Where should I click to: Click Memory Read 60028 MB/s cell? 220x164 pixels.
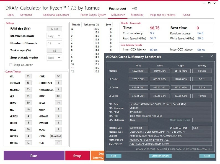coord(138,71)
